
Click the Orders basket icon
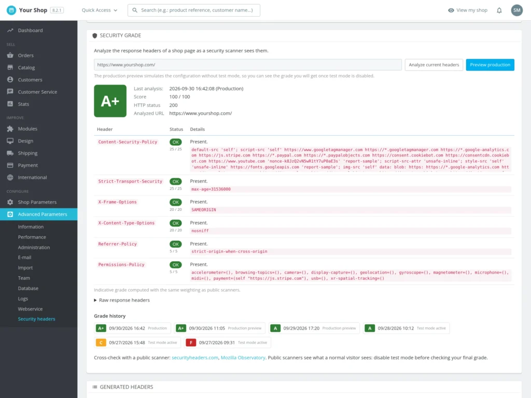click(10, 55)
